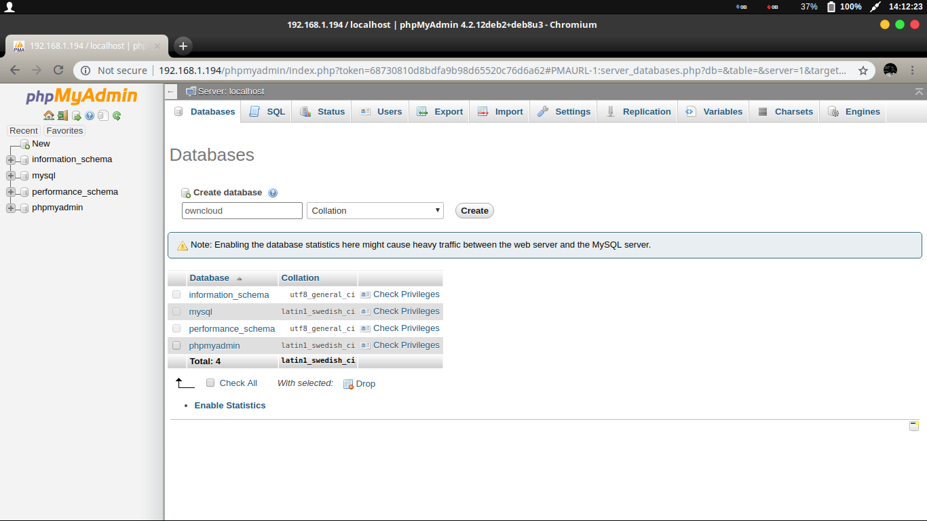Click the browser address bar URL
Screen dimensions: 927x521
coord(503,70)
